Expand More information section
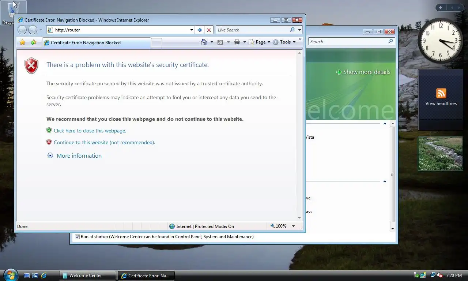468x281 pixels. click(x=50, y=156)
